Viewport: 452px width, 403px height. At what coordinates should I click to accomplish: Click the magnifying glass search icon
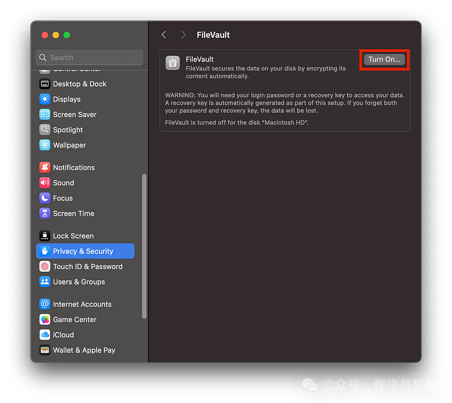pyautogui.click(x=43, y=58)
